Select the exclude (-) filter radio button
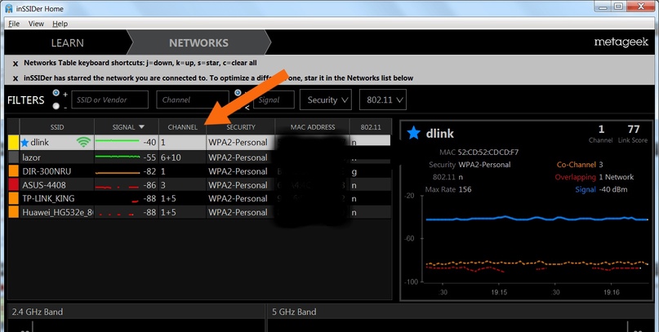 click(56, 106)
